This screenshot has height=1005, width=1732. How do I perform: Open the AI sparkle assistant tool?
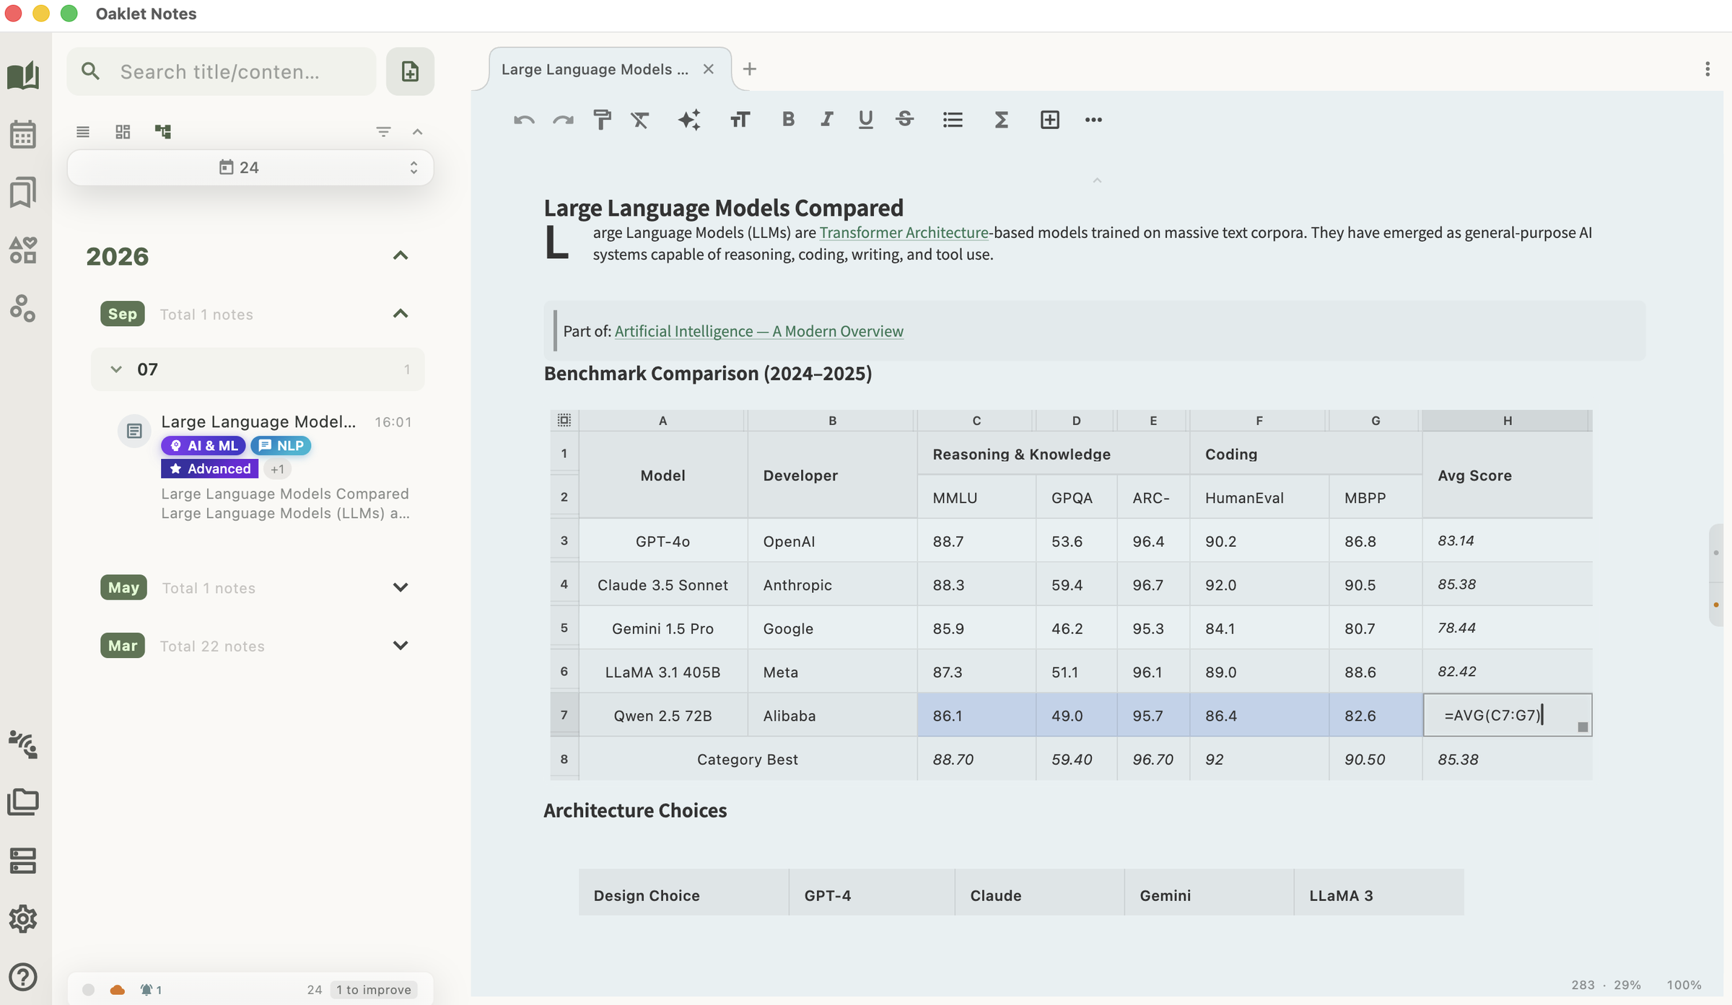(x=689, y=120)
